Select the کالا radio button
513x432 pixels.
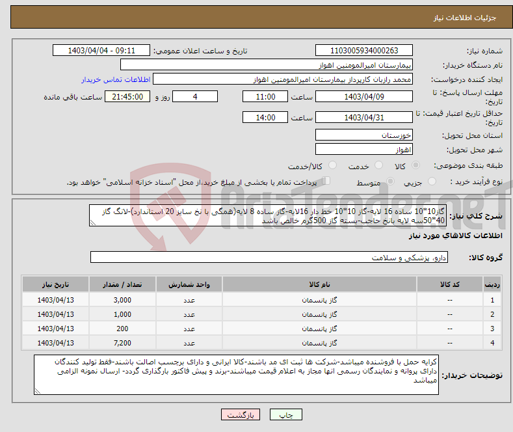tap(415, 165)
